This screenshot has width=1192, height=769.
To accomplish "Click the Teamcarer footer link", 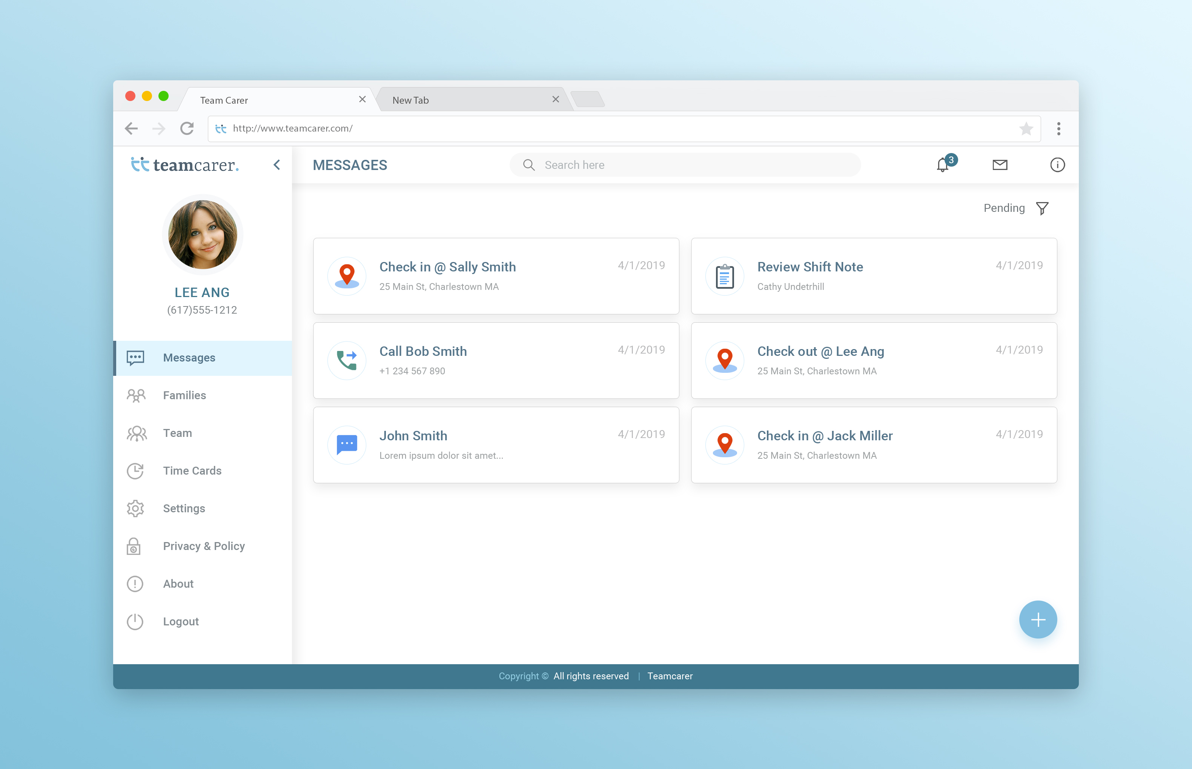I will click(670, 676).
